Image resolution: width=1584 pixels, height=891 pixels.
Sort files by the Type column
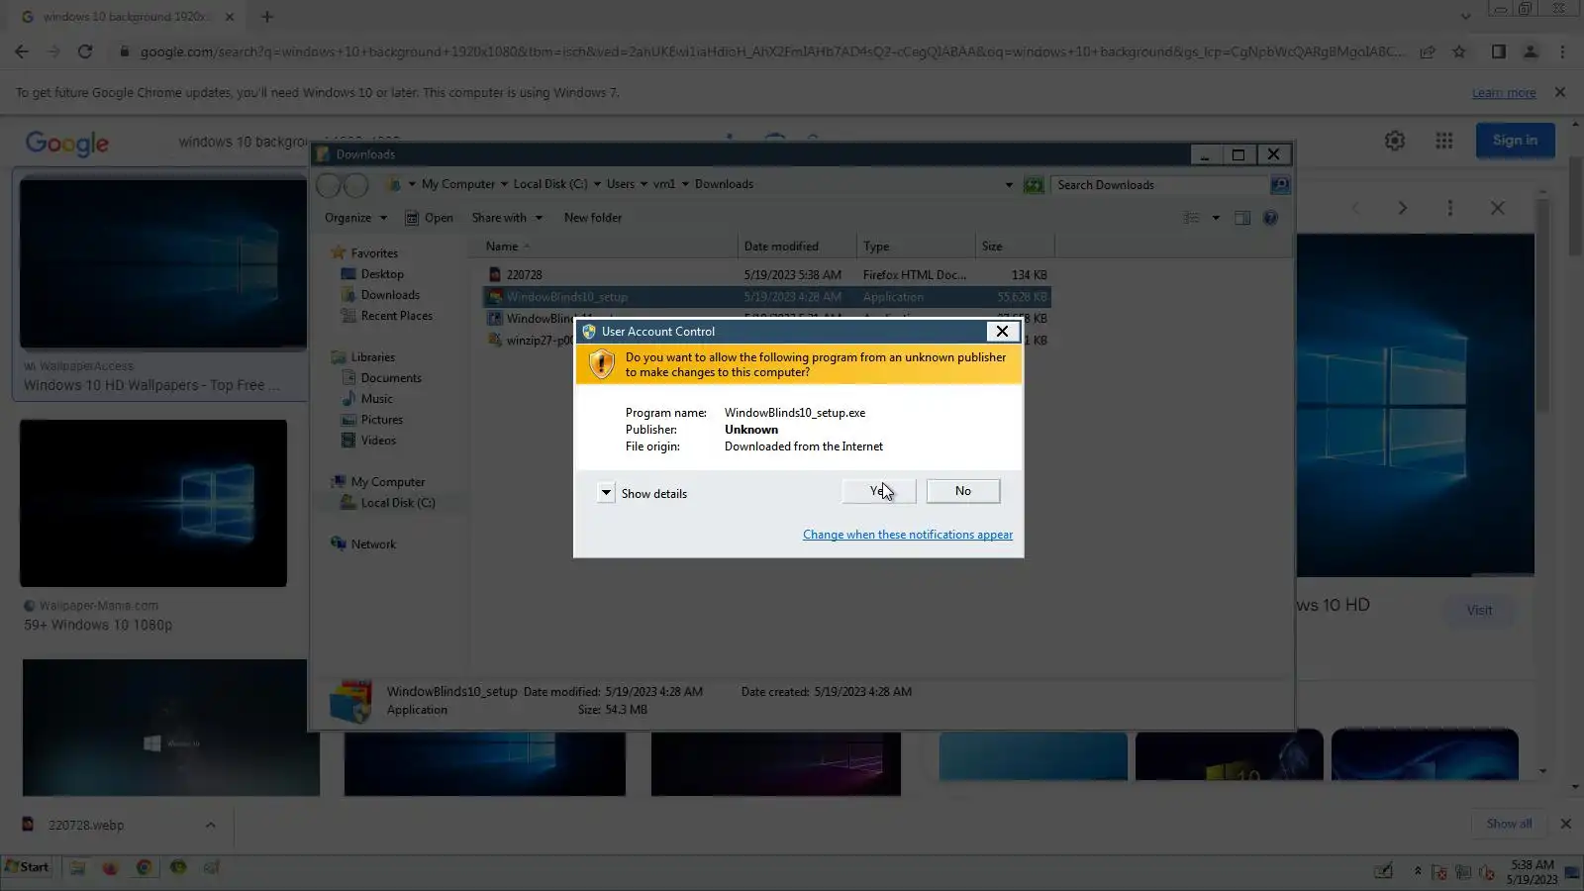click(916, 247)
